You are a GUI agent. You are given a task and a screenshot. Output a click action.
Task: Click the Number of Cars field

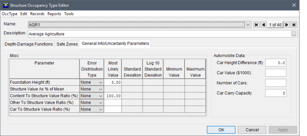[x=276, y=83]
